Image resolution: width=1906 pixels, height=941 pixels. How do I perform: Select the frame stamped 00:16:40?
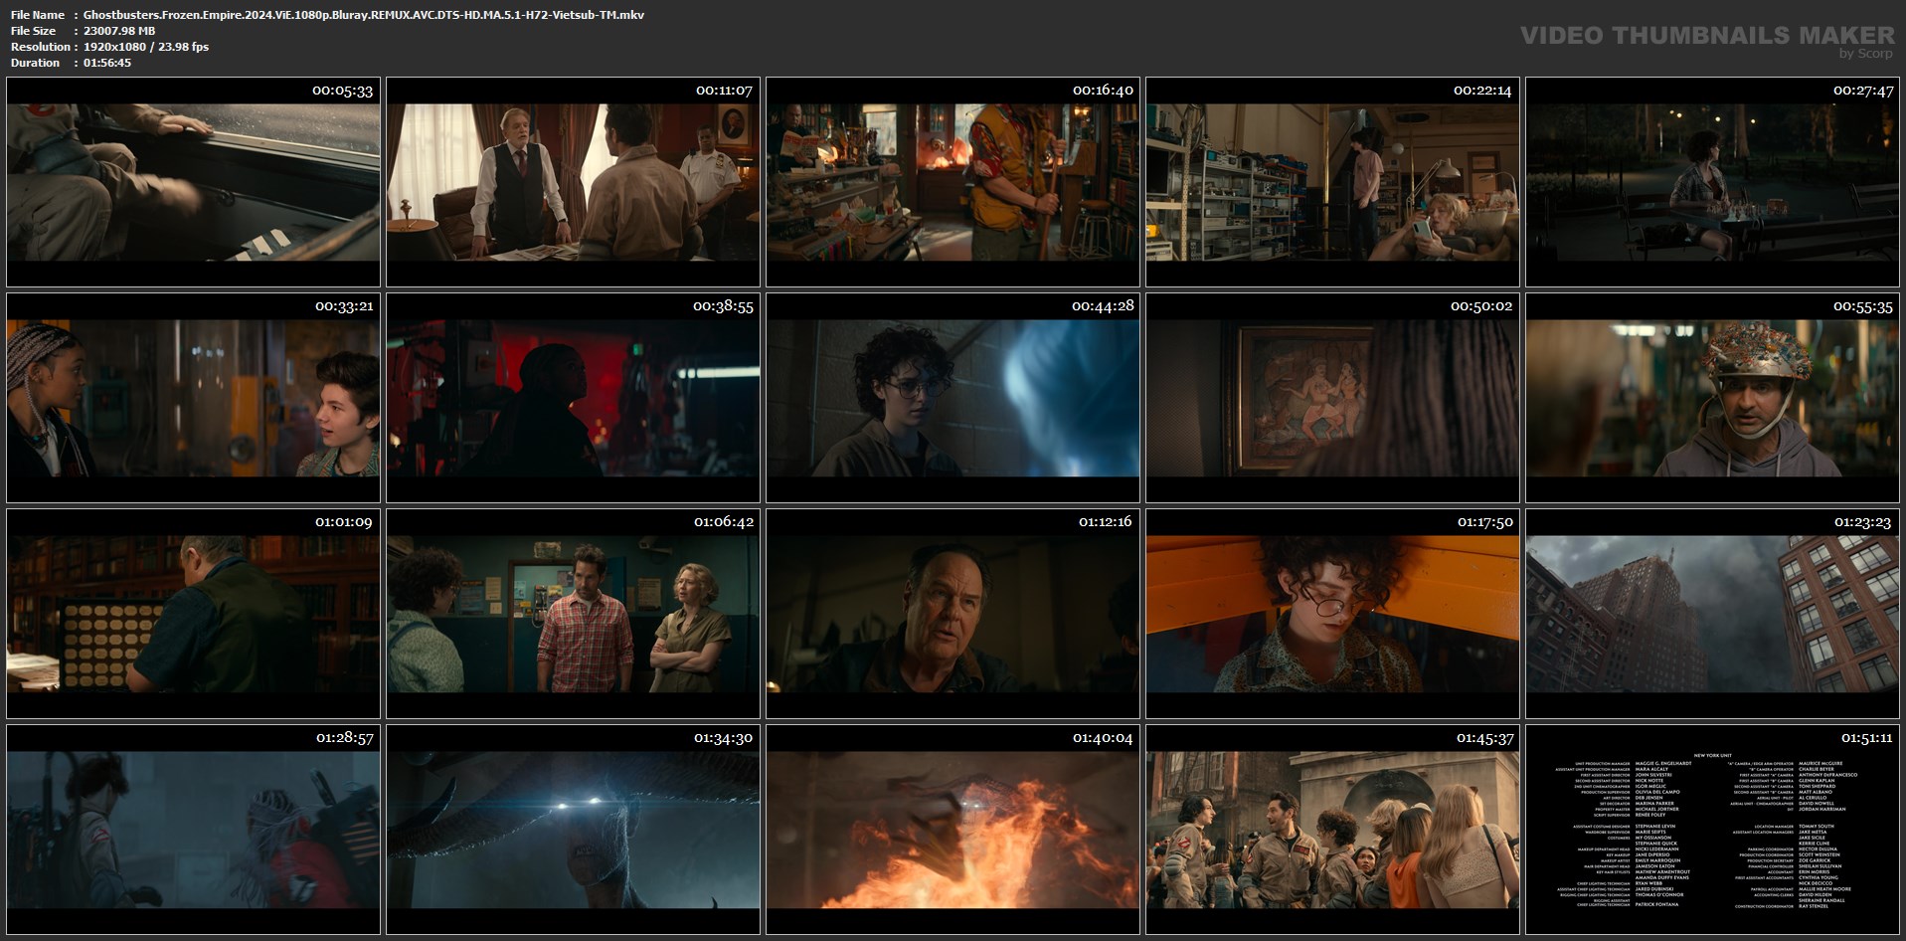[x=953, y=182]
